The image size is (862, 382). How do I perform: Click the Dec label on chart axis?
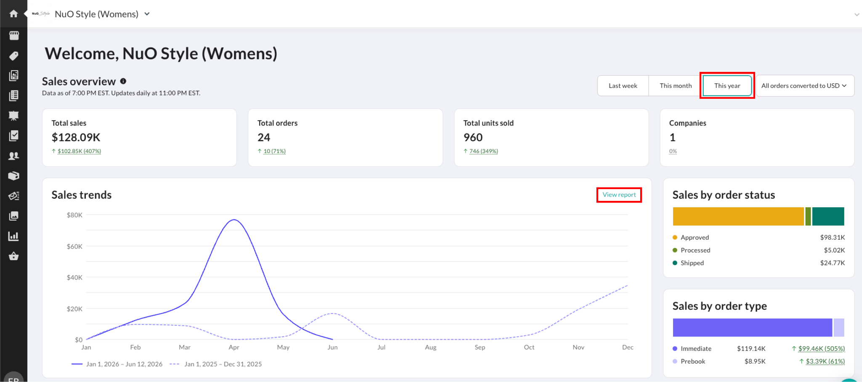[x=628, y=347]
